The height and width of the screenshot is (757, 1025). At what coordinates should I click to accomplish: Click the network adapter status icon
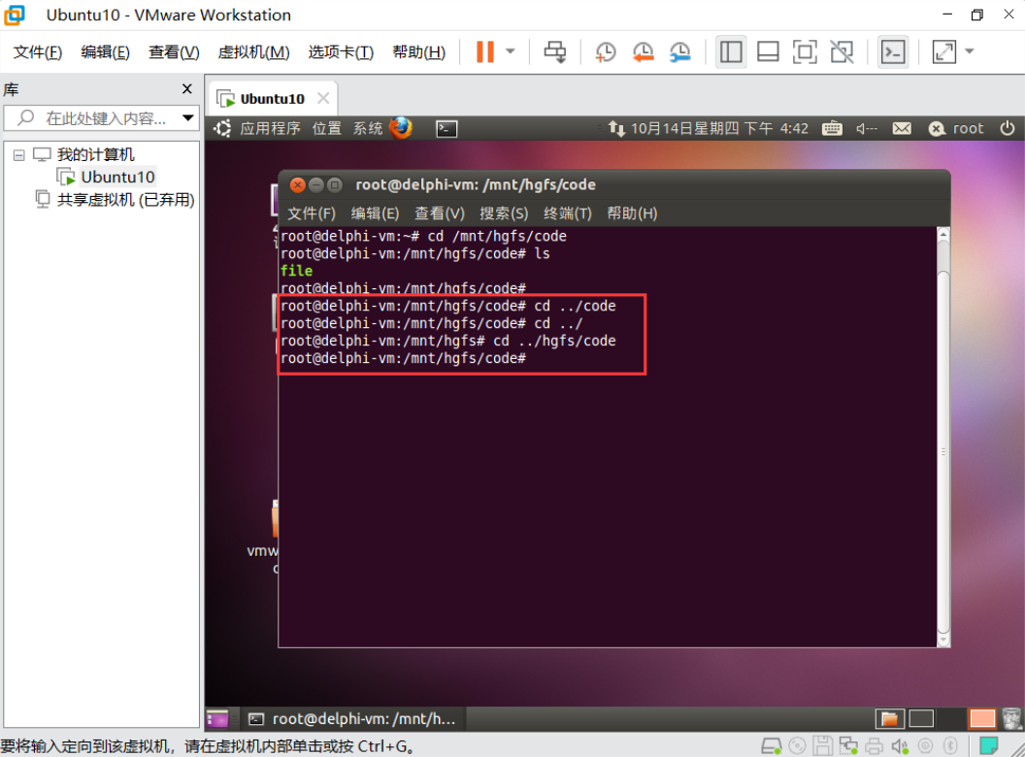(x=848, y=745)
